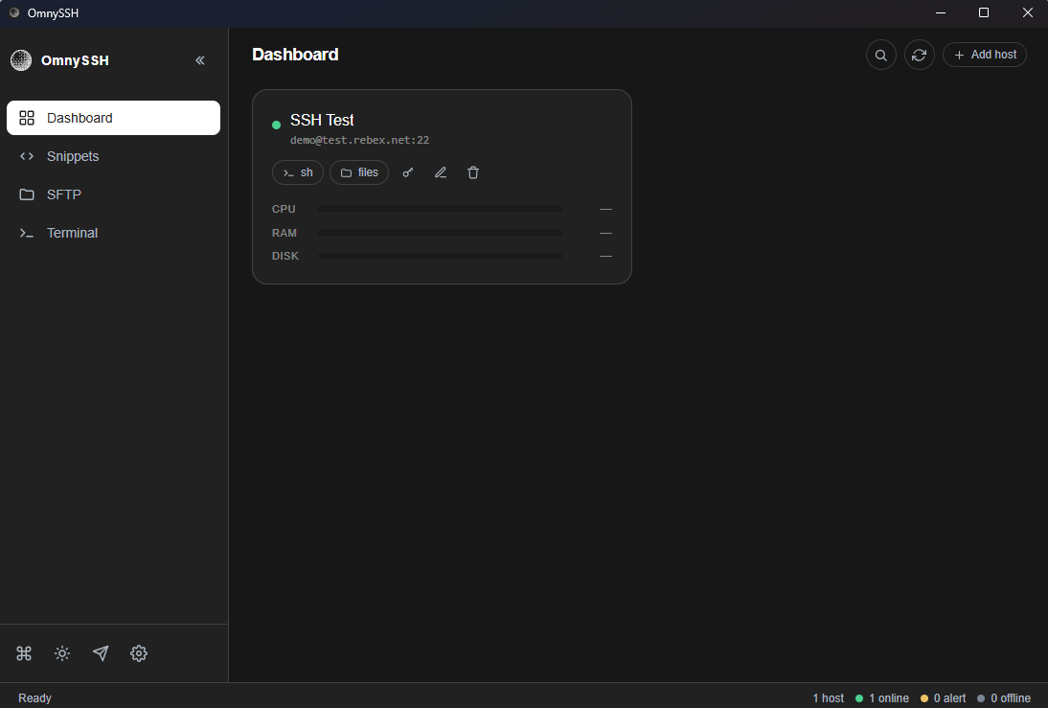Click the paper plane icon in the sidebar footer
This screenshot has width=1048, height=708.
click(x=101, y=653)
